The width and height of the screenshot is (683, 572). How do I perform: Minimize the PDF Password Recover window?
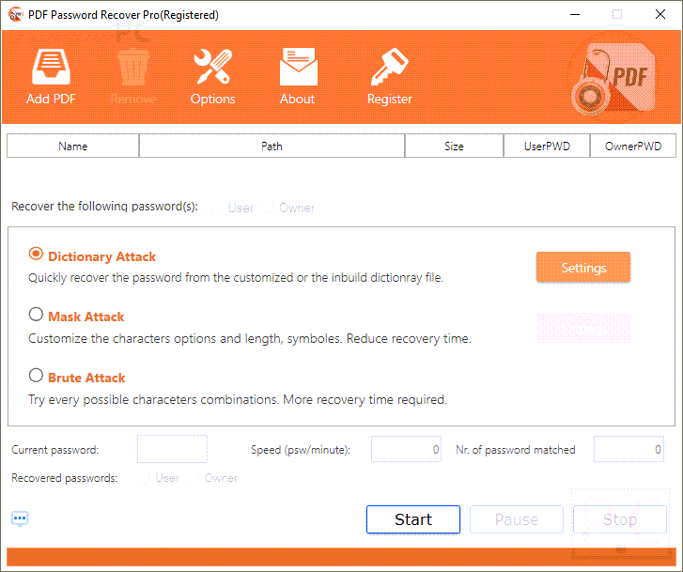tap(575, 14)
